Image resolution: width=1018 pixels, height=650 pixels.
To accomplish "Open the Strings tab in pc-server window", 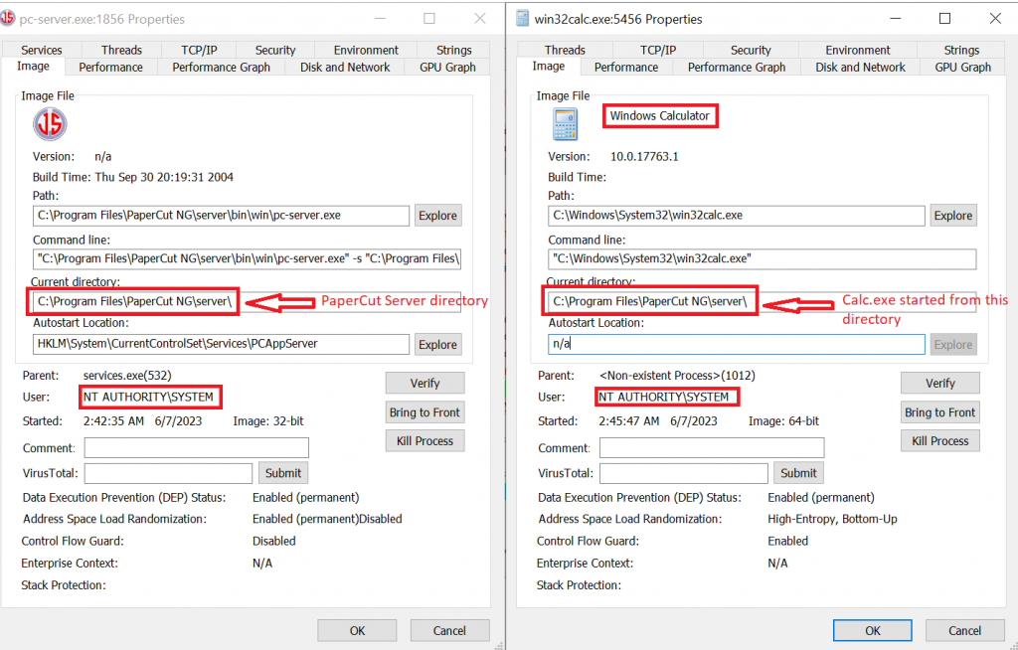I will pyautogui.click(x=454, y=50).
